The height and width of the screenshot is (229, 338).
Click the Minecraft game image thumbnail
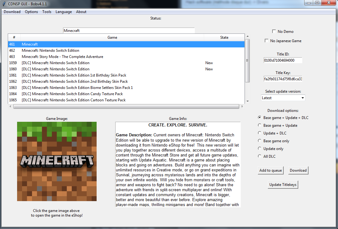57,161
